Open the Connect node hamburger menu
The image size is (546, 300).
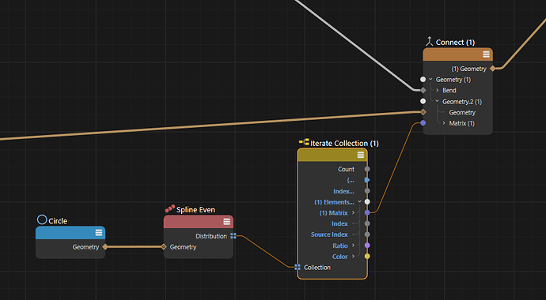[486, 54]
